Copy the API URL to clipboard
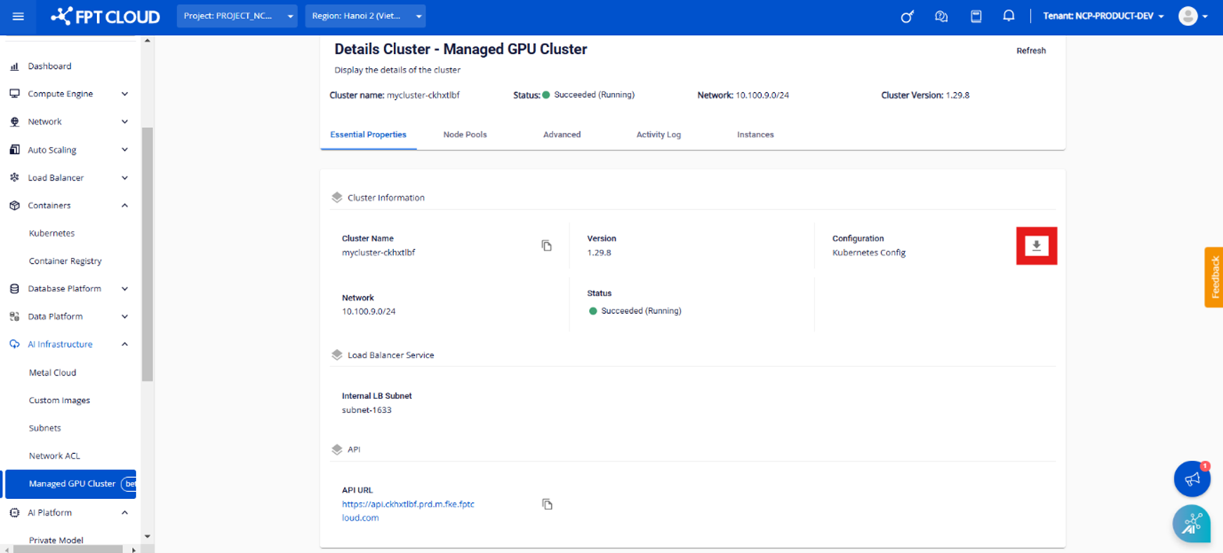The image size is (1223, 553). click(547, 505)
